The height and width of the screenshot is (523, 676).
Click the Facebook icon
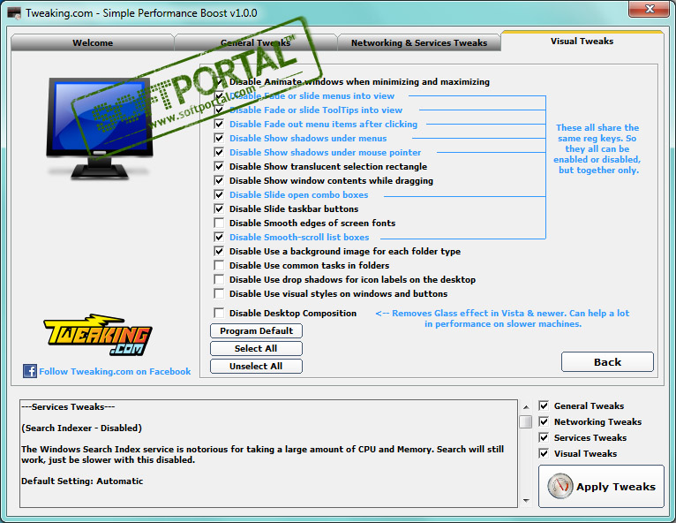pos(30,371)
